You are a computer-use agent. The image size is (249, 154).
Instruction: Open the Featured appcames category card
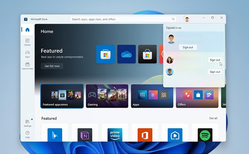point(62,96)
